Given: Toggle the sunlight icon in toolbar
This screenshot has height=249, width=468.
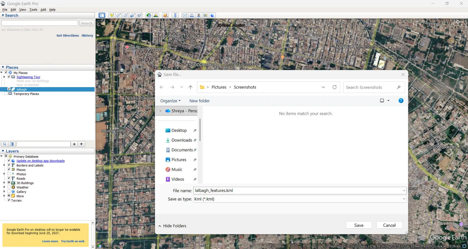Looking at the screenshot, I should coord(156,15).
